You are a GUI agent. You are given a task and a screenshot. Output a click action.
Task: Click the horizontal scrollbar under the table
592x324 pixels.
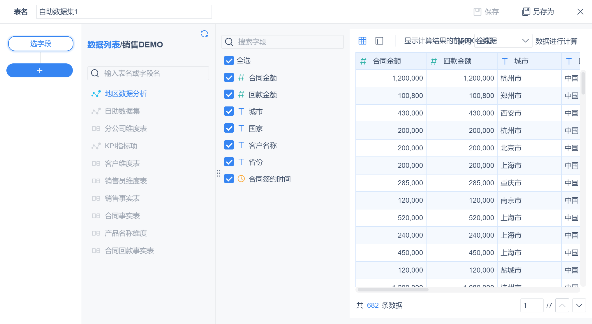tap(393, 290)
